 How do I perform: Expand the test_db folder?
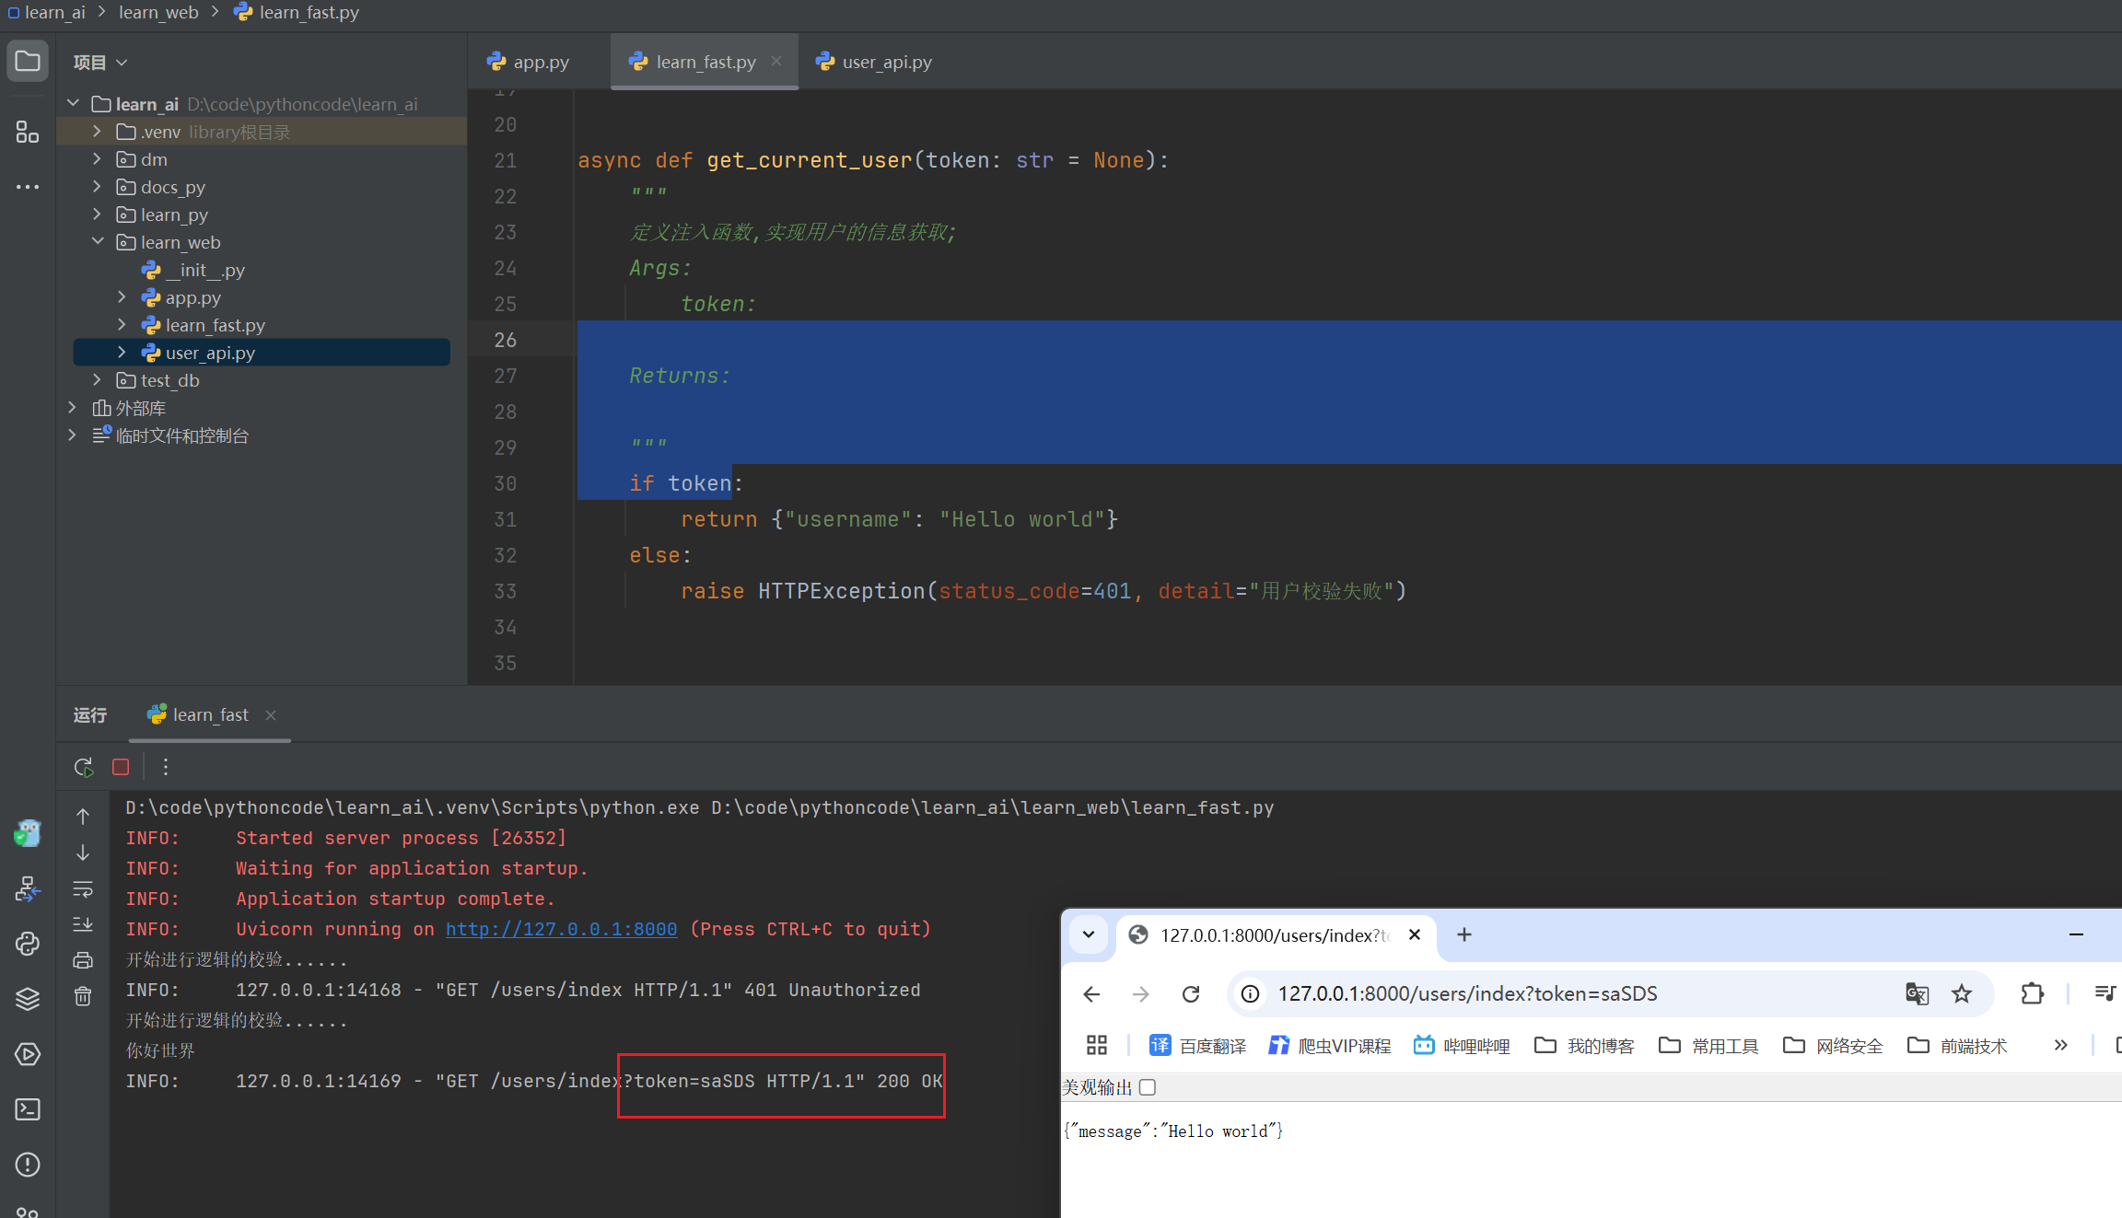(x=97, y=380)
